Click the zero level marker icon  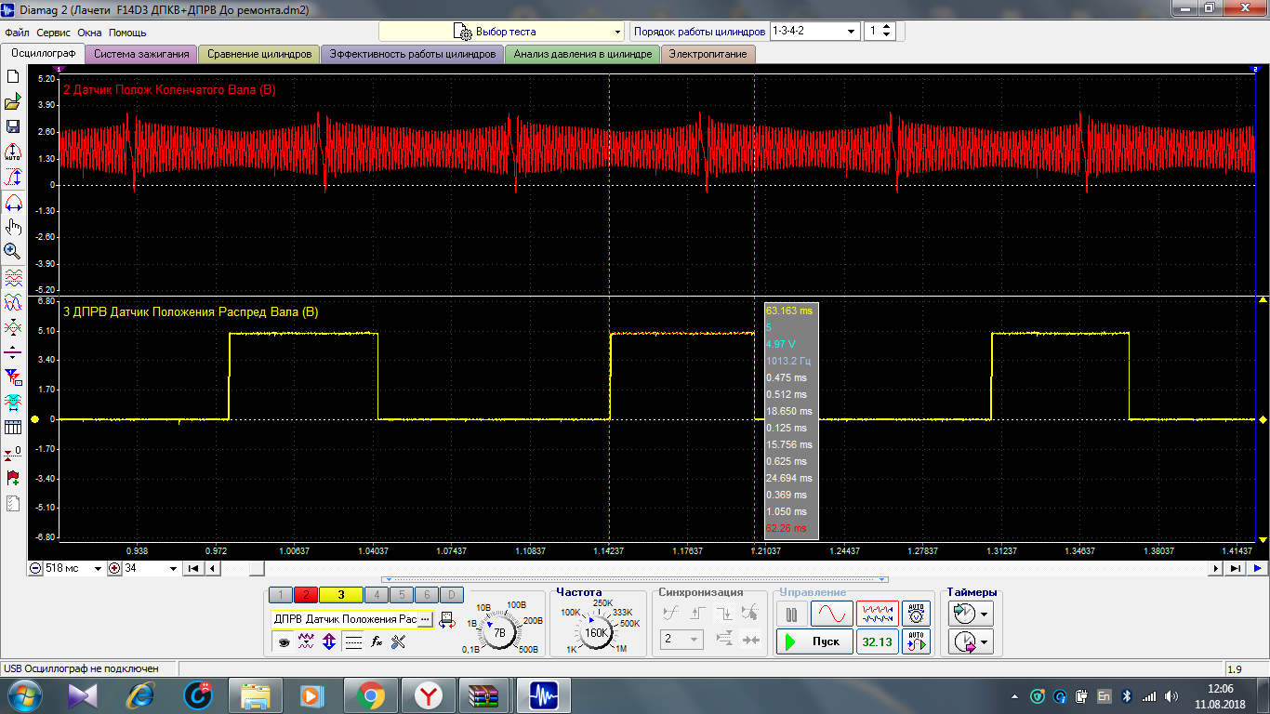(13, 453)
